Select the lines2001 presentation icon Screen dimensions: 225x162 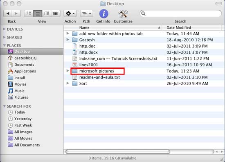click(x=75, y=65)
